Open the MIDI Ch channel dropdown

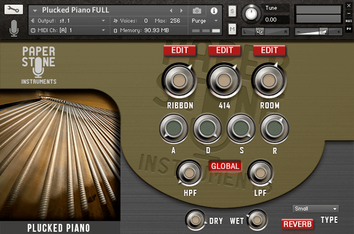point(68,30)
